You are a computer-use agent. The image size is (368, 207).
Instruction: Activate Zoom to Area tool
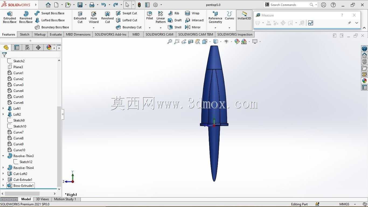(177, 42)
